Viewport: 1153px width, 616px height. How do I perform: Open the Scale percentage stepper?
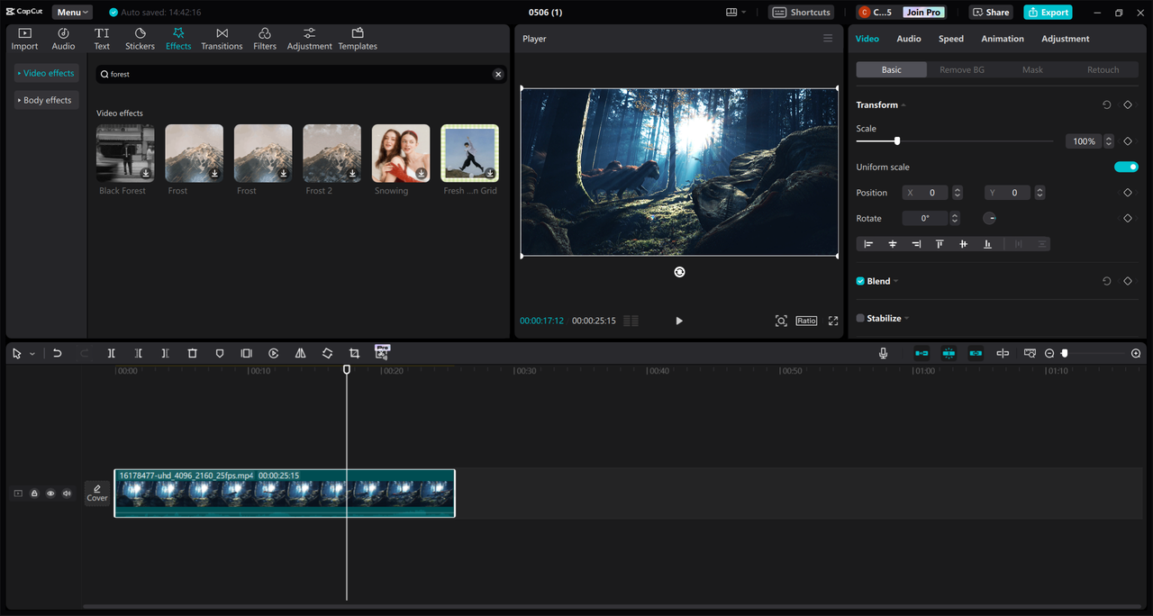[1109, 141]
